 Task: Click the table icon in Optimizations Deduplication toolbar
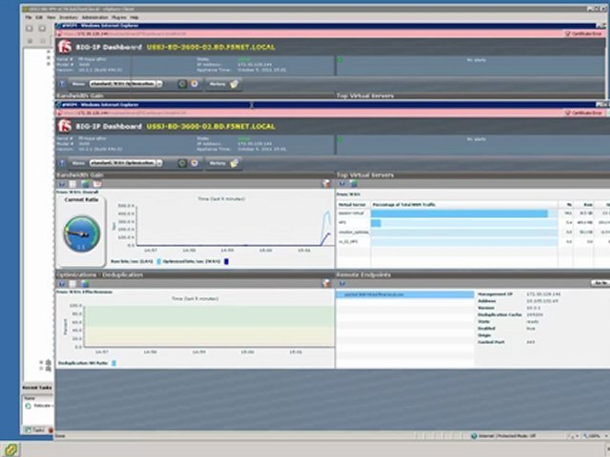(73, 284)
